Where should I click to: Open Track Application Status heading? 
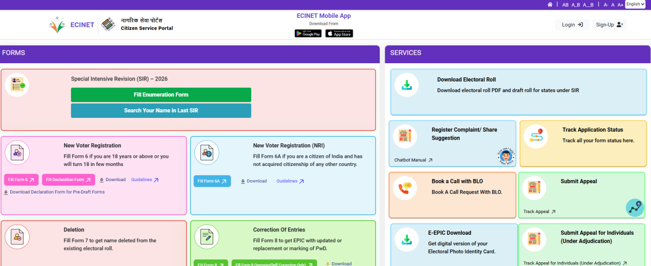592,130
